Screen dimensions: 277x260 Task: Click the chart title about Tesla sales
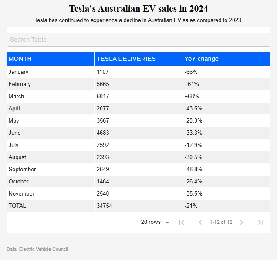pyautogui.click(x=138, y=9)
